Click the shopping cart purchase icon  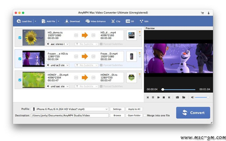coord(202,13)
